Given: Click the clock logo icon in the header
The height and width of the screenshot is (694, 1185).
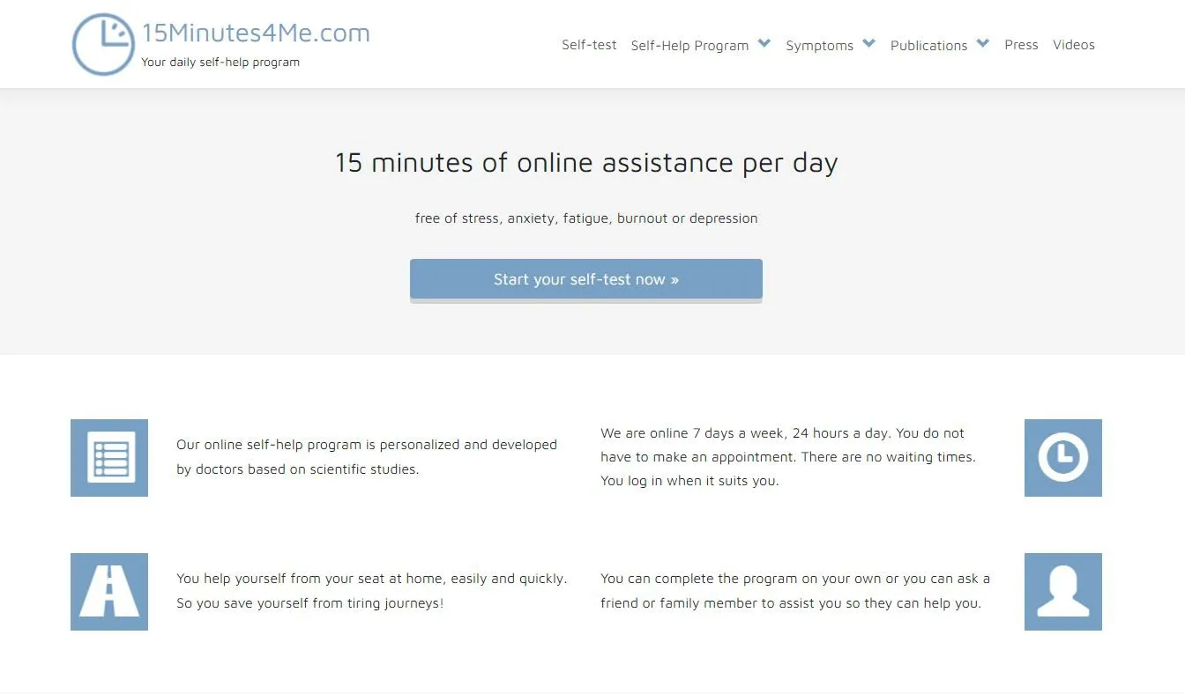Looking at the screenshot, I should [103, 44].
